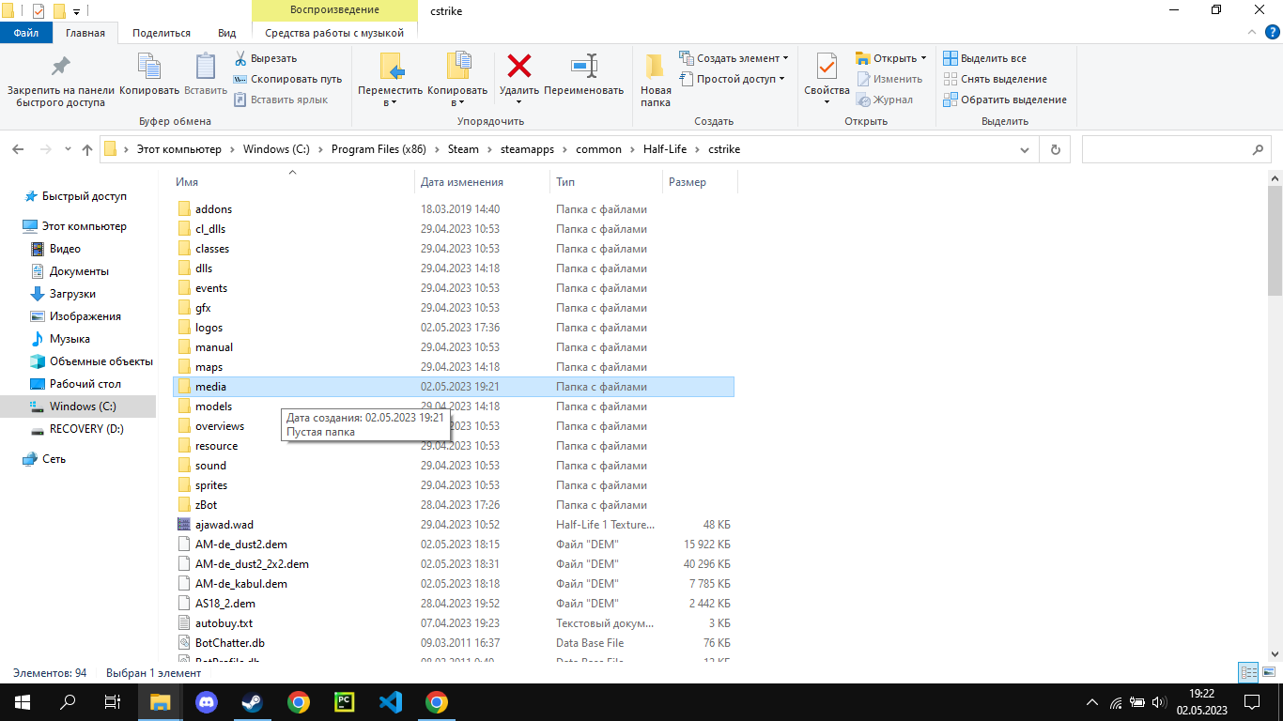Switch to the Главная ribbon tab
This screenshot has width=1283, height=721.
coord(85,33)
